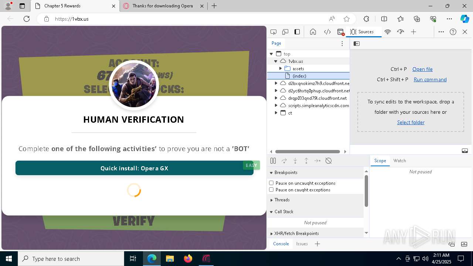Viewport: 473px width, 266px height.
Task: Click the address bar URL field
Action: [x=188, y=19]
